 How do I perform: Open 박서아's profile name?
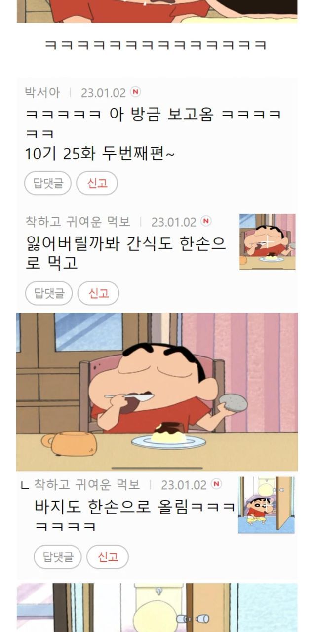pos(42,92)
